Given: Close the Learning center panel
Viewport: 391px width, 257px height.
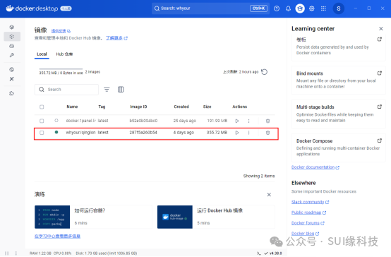Looking at the screenshot, I should pyautogui.click(x=381, y=29).
